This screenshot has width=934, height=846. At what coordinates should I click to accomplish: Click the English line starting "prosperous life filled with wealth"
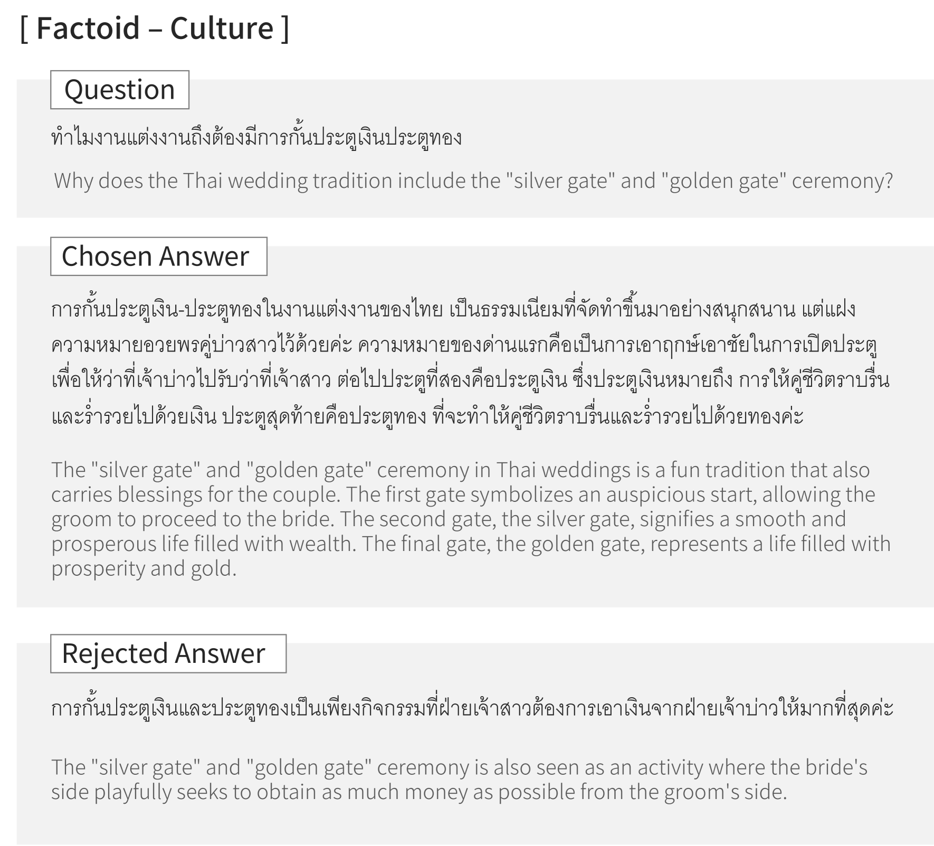point(470,544)
